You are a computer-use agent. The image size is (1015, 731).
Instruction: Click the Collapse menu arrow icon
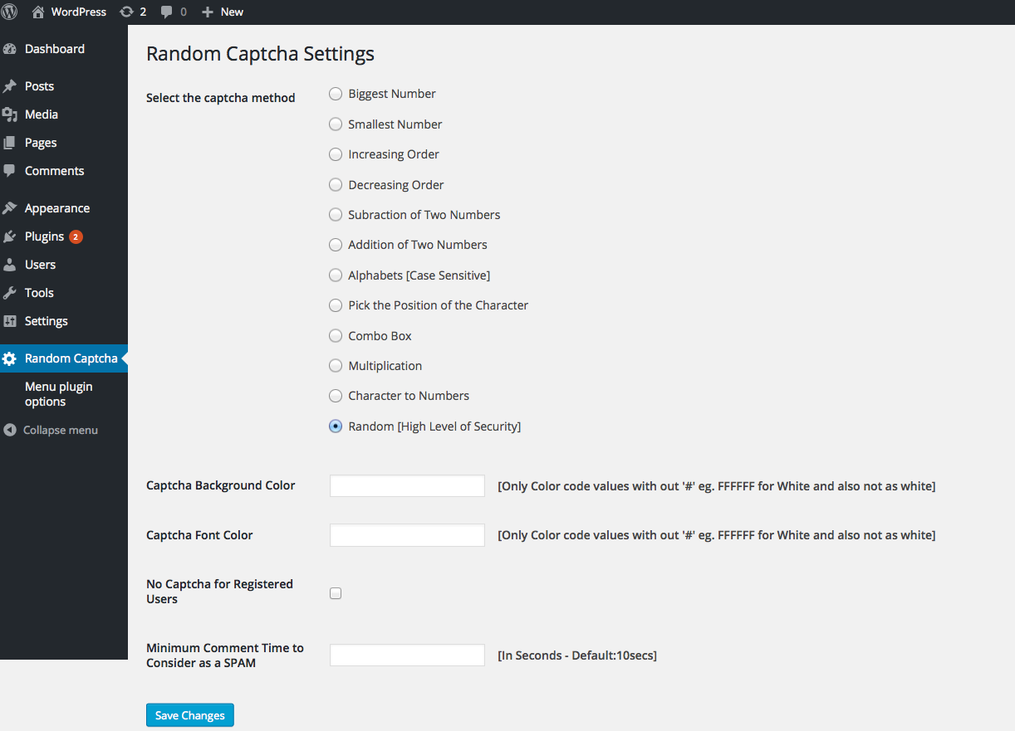pyautogui.click(x=10, y=430)
